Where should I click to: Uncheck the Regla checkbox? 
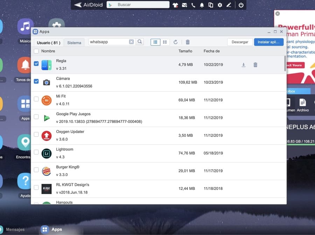[x=36, y=64]
